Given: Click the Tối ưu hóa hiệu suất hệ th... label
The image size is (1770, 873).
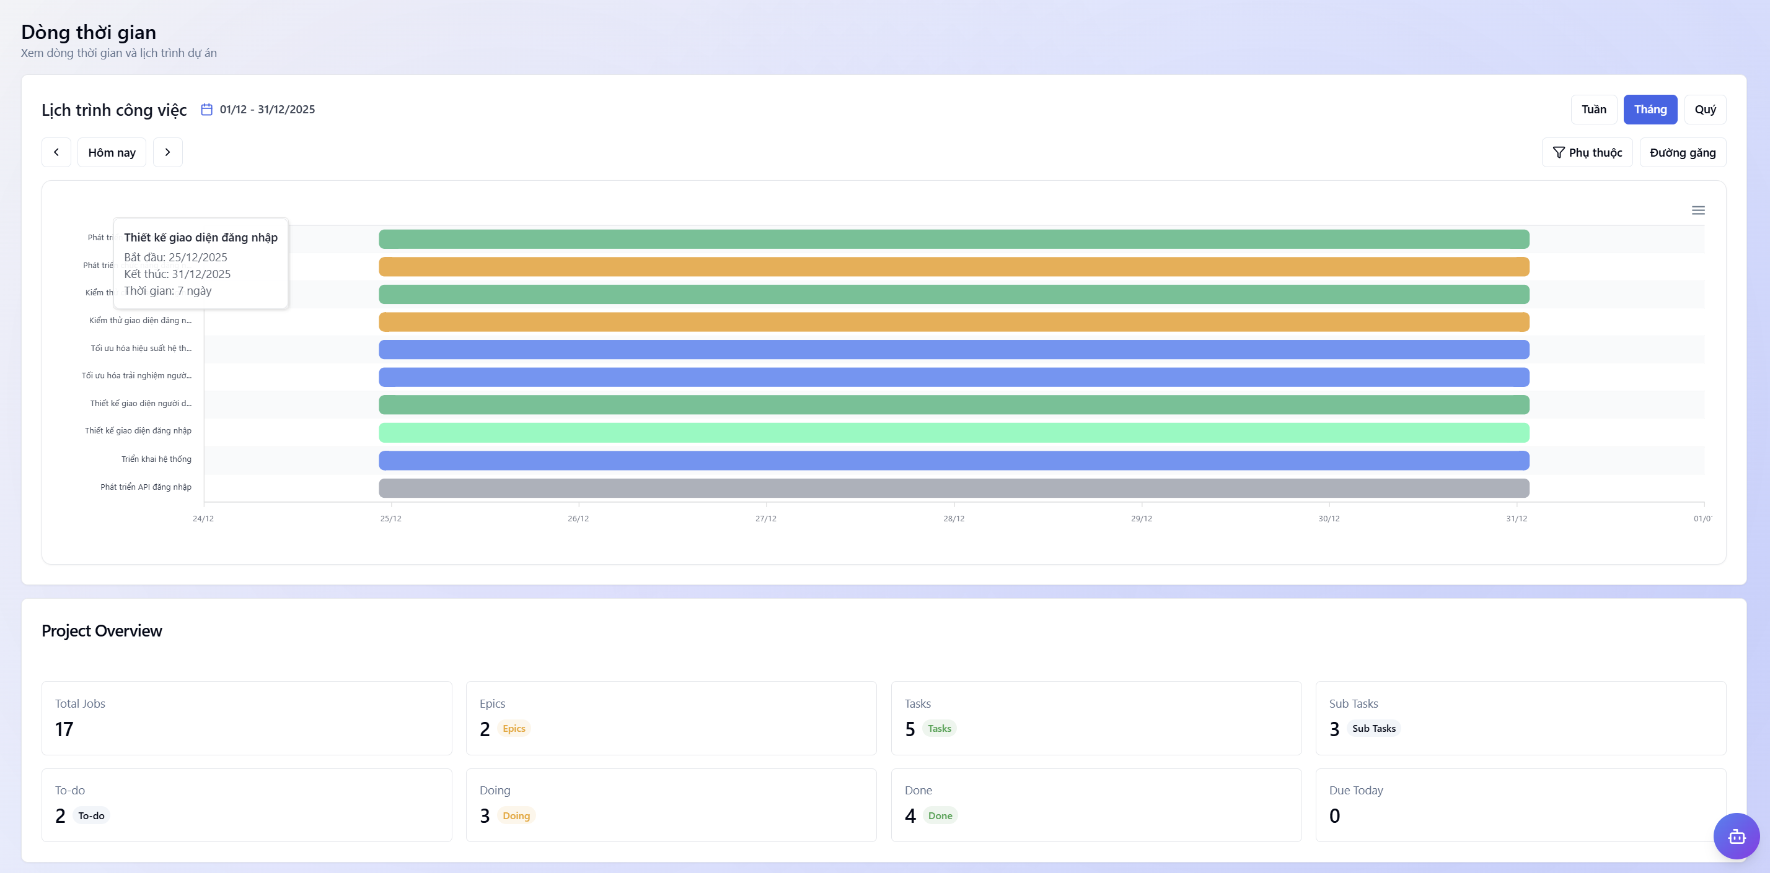Looking at the screenshot, I should click(x=141, y=348).
